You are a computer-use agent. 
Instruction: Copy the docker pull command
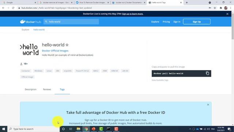click(207, 73)
